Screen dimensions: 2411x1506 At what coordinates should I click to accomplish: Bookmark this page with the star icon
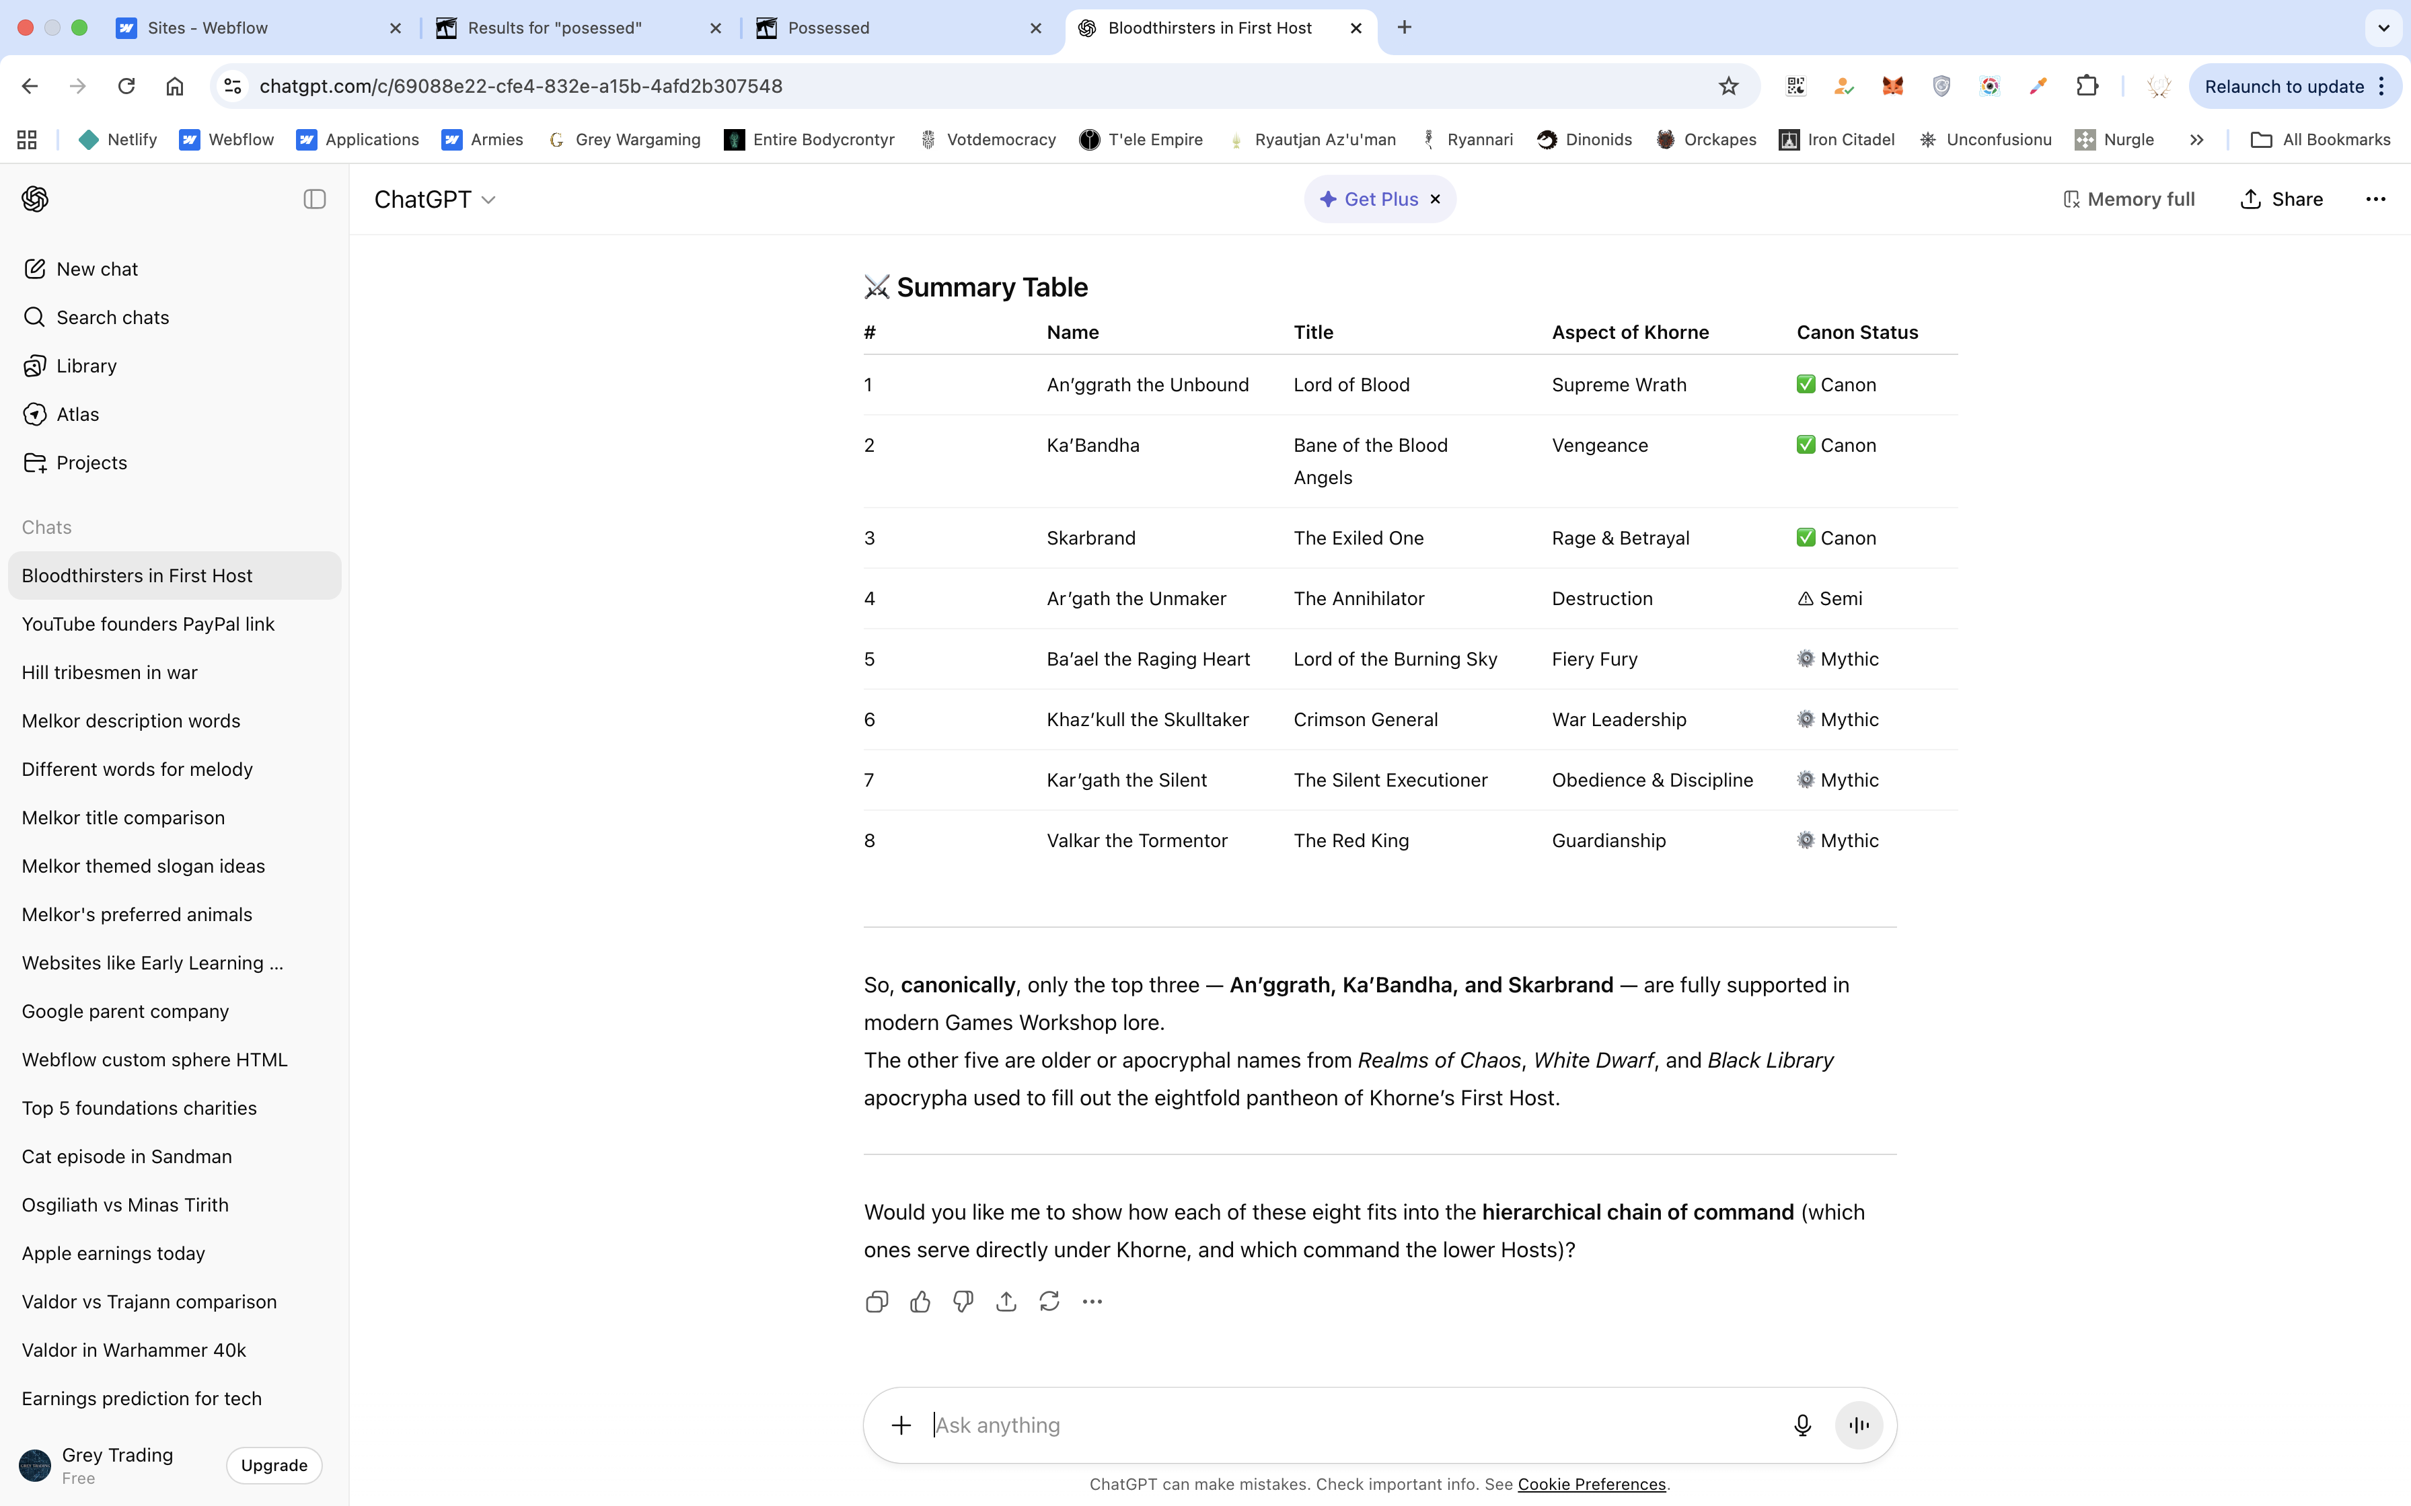point(1729,87)
